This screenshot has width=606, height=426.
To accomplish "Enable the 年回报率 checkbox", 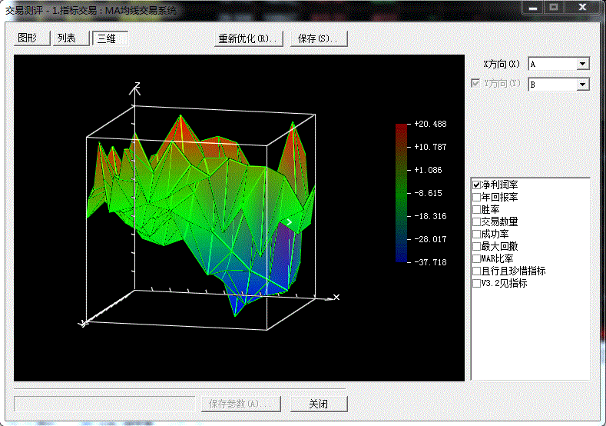I will click(x=476, y=198).
